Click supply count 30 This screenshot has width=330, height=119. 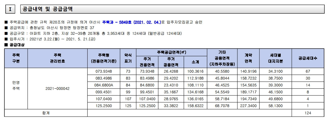[308, 78]
